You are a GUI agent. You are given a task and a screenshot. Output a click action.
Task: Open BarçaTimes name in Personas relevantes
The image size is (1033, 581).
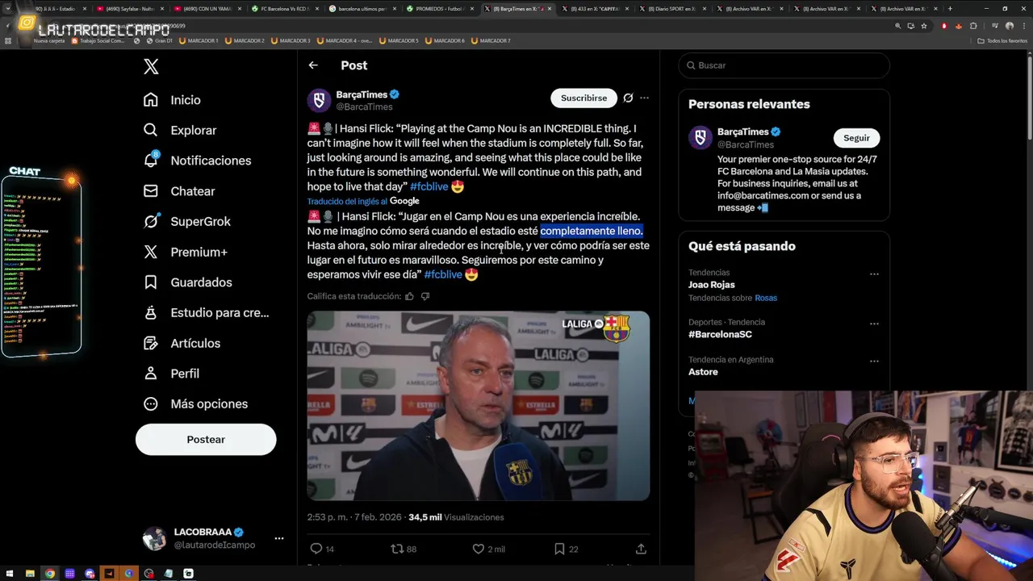click(742, 132)
